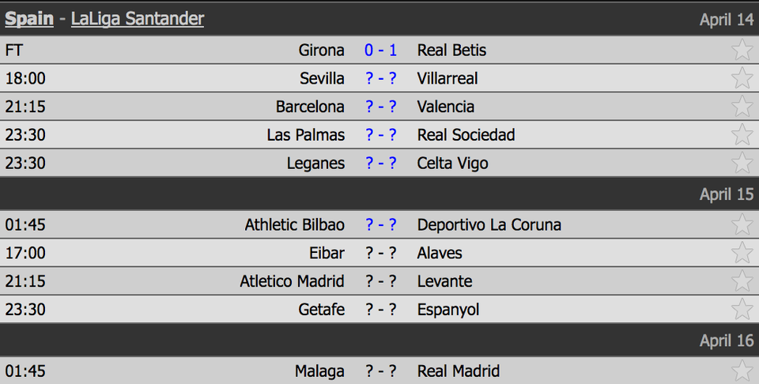Star the Leganes vs Celta Vigo fixture
759x384 pixels.
[x=742, y=163]
